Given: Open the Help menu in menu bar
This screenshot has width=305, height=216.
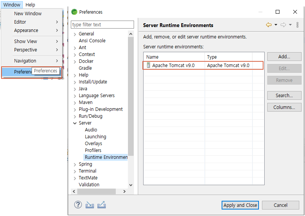Looking at the screenshot, I should 30,5.
